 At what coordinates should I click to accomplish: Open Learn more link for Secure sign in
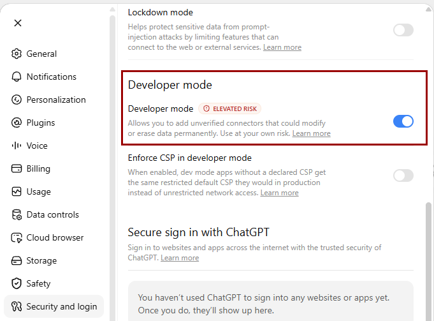pyautogui.click(x=180, y=258)
